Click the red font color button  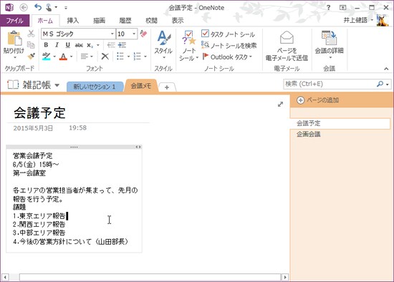[63, 57]
